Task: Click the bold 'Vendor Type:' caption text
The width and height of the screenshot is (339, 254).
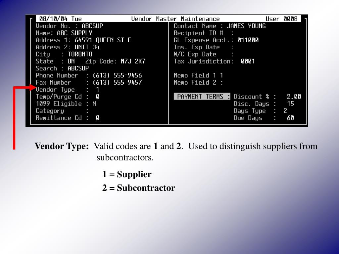Action: tap(62, 147)
